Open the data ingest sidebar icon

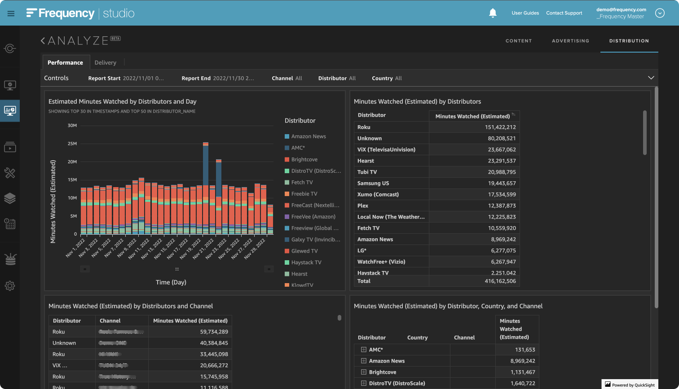(x=10, y=259)
